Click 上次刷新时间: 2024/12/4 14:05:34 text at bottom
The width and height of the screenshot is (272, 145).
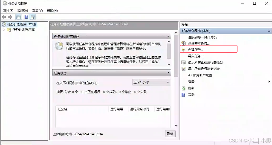click(78, 134)
